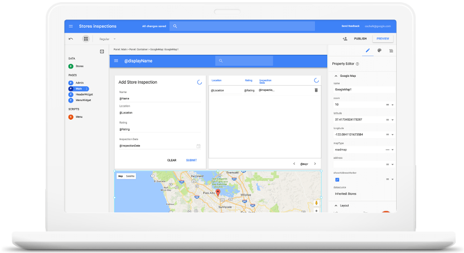Switch map view to Satellite
The height and width of the screenshot is (253, 464).
pos(130,176)
